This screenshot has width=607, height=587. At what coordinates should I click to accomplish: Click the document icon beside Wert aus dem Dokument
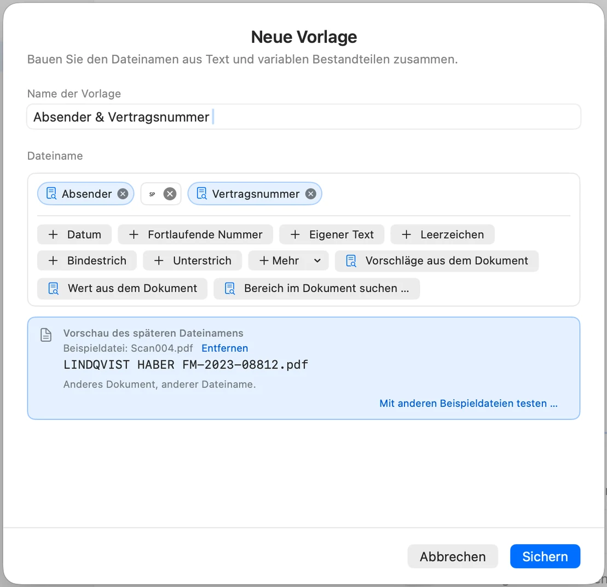coord(54,289)
